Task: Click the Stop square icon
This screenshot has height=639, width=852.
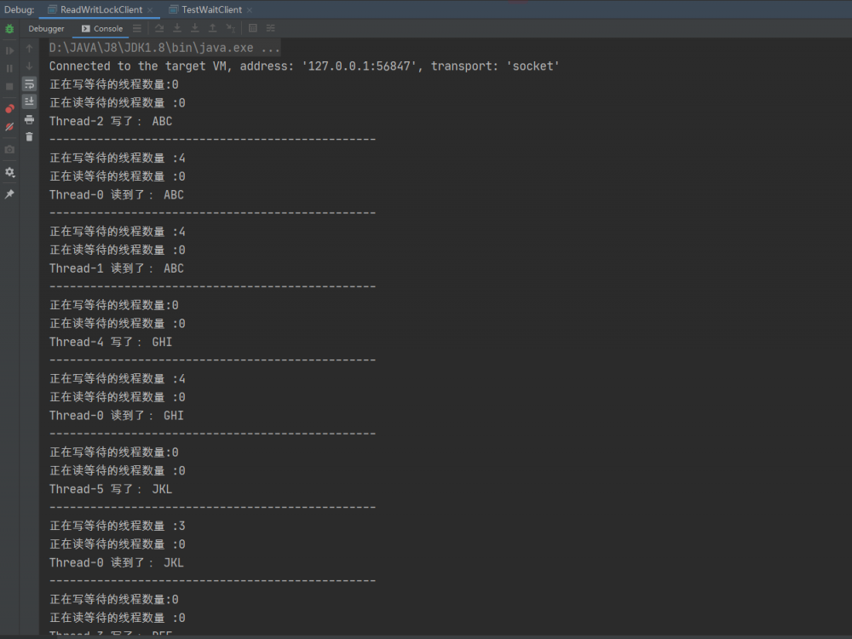Action: pyautogui.click(x=9, y=86)
